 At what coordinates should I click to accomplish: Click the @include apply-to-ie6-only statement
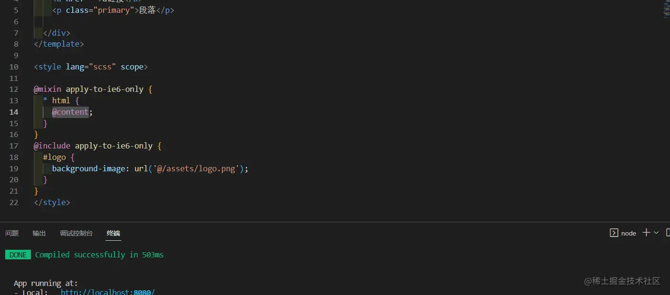(93, 146)
